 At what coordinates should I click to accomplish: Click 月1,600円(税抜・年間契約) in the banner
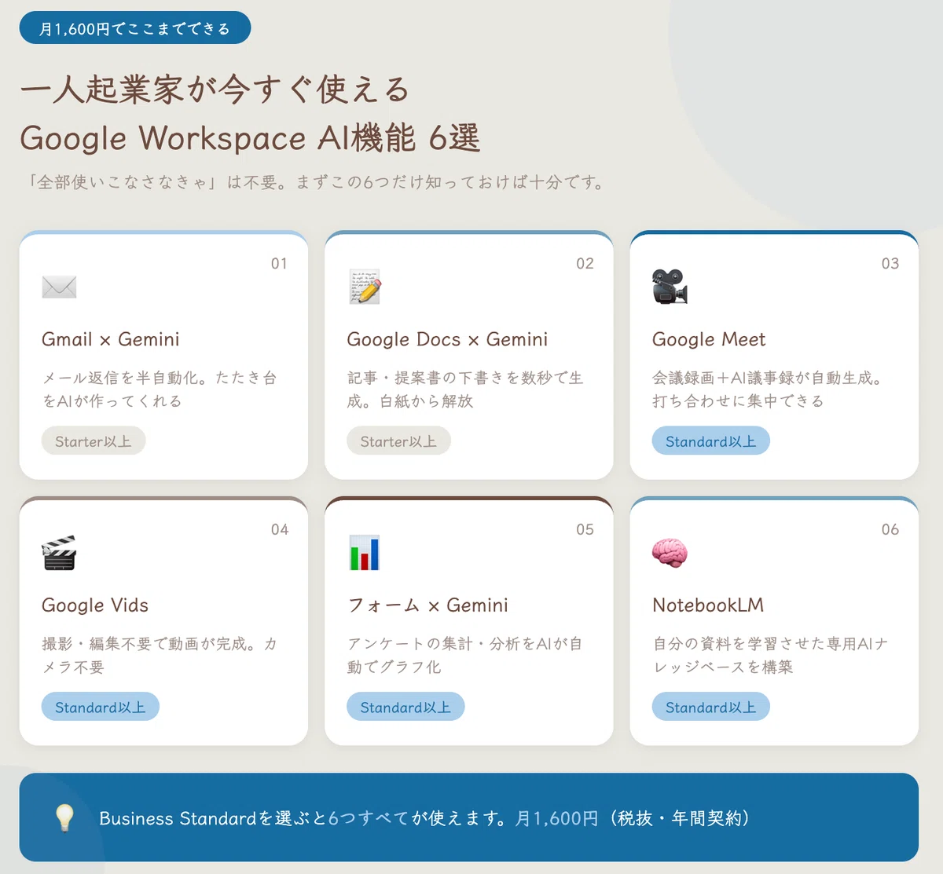point(633,818)
